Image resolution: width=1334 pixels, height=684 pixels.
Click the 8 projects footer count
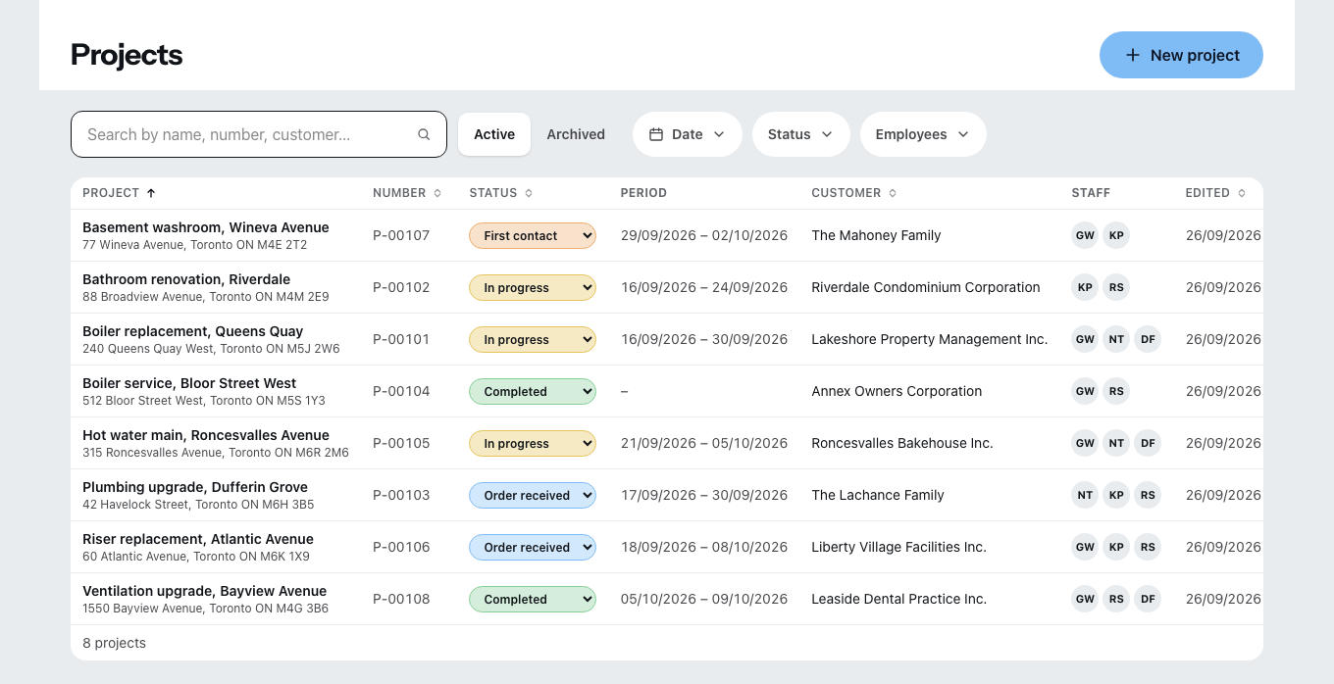click(x=114, y=643)
